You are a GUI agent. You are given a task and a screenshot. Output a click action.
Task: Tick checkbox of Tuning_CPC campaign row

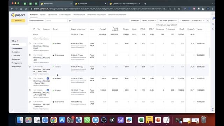(30, 102)
